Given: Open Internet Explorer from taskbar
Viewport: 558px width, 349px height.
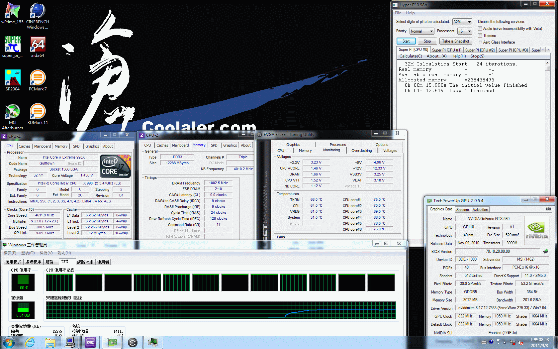Looking at the screenshot, I should pyautogui.click(x=30, y=342).
